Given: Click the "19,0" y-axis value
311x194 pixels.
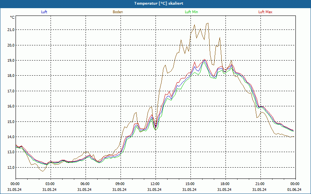Looking at the screenshot, I should pos(11,61).
